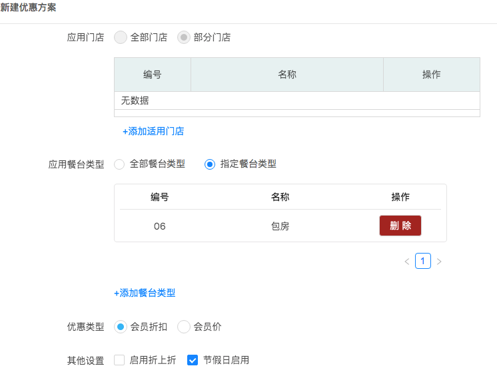
Task: Choose the 部分门店 radio option
Action: 184,37
